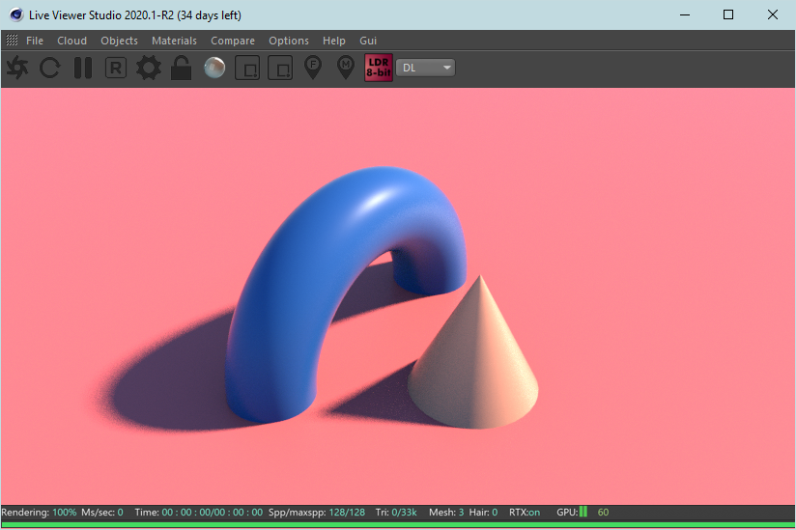Open the Materials menu

coord(174,41)
